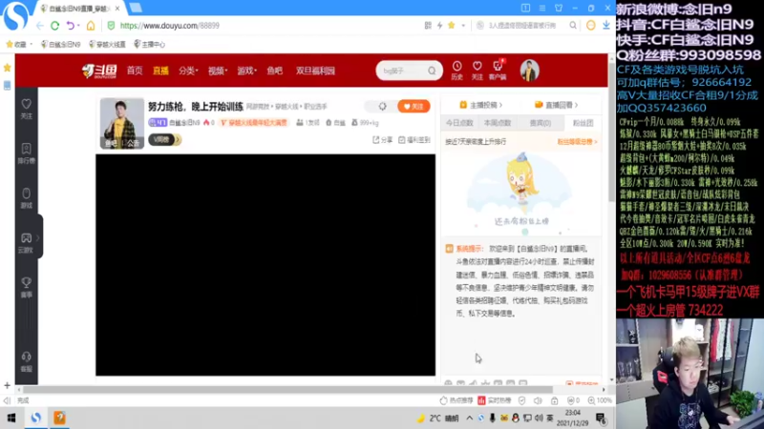Bookmark this page with the address bar star
The height and width of the screenshot is (429, 764).
(451, 26)
